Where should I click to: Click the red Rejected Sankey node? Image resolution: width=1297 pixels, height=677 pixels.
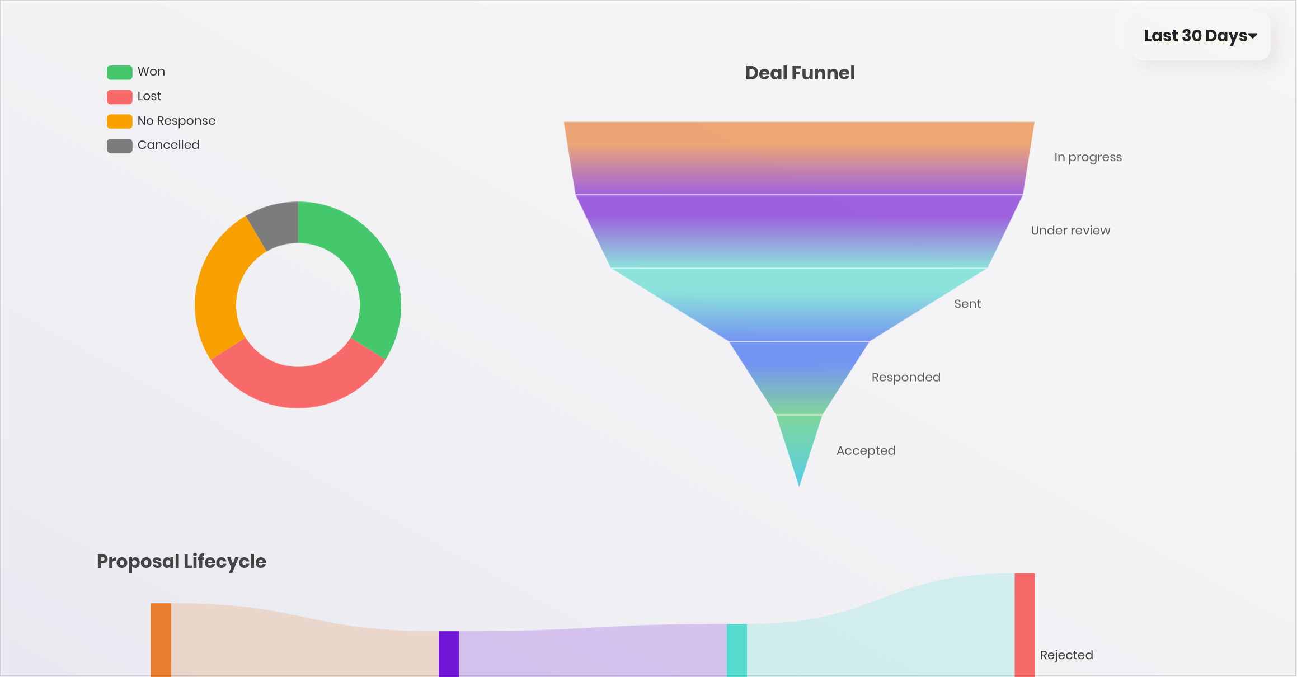[1025, 624]
